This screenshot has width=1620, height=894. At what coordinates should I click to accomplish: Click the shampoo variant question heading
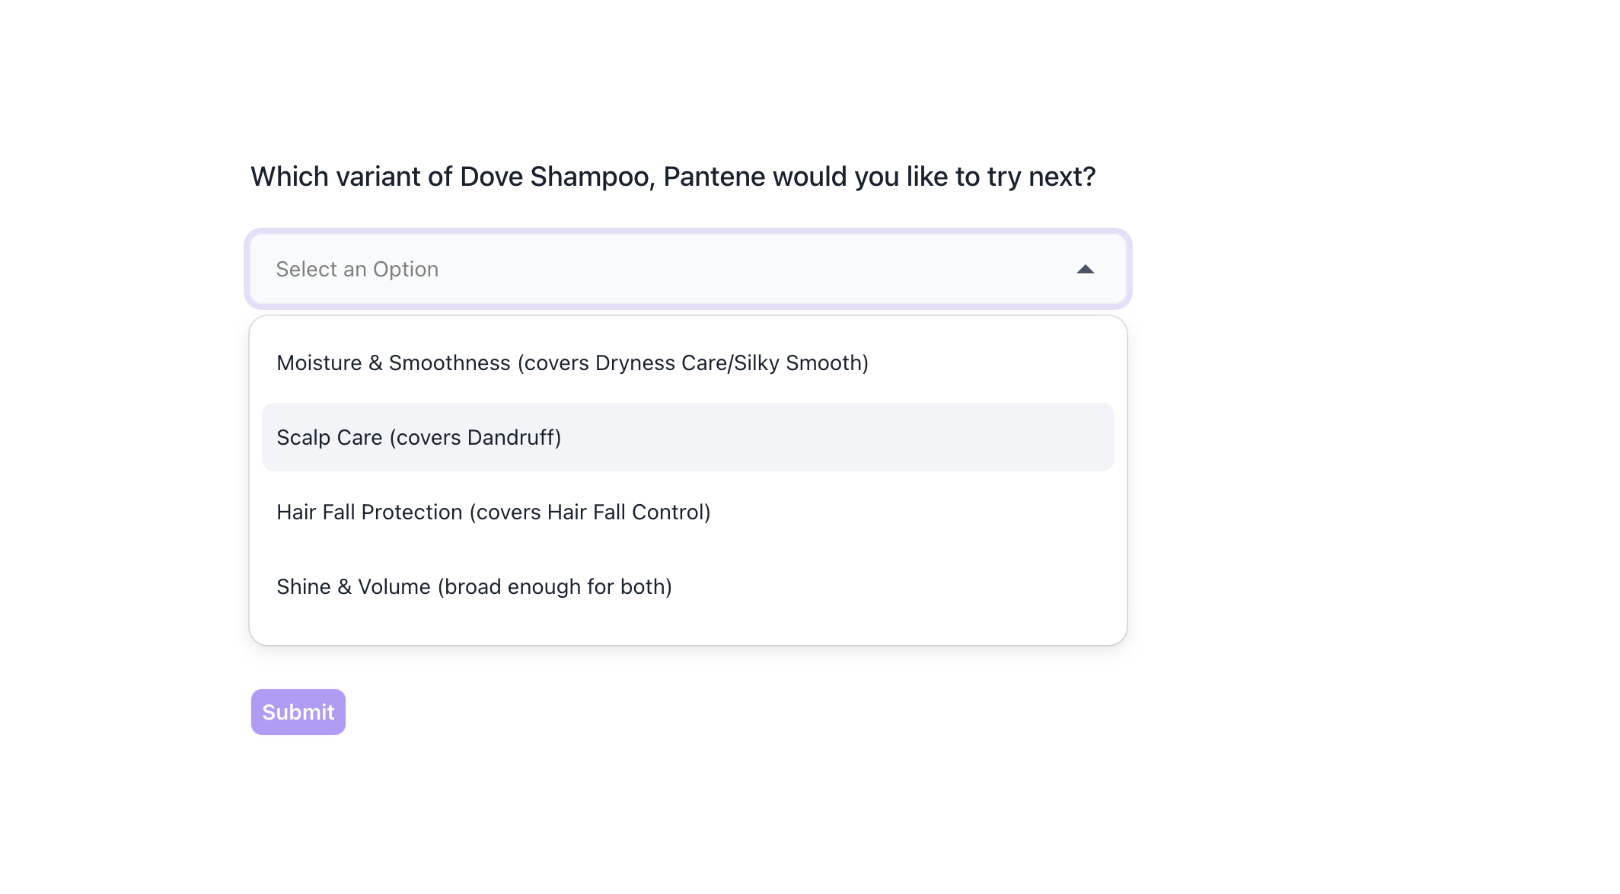click(672, 177)
